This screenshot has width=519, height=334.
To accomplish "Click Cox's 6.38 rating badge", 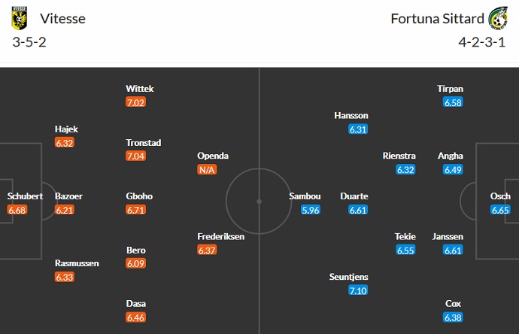I will tap(454, 317).
